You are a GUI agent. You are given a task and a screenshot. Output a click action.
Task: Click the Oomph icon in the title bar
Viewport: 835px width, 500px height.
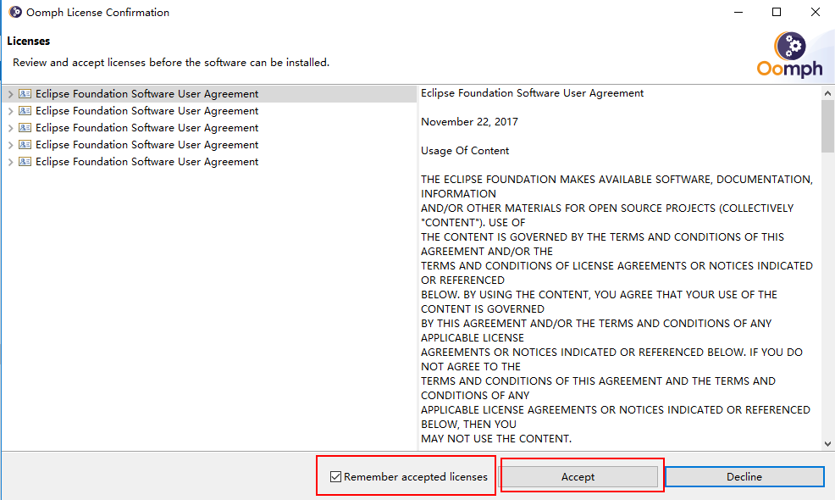[15, 12]
